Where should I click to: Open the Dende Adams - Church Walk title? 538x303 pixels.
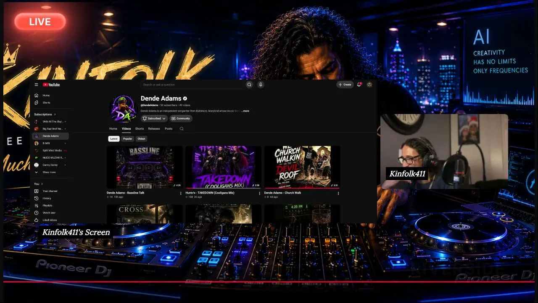pyautogui.click(x=282, y=193)
